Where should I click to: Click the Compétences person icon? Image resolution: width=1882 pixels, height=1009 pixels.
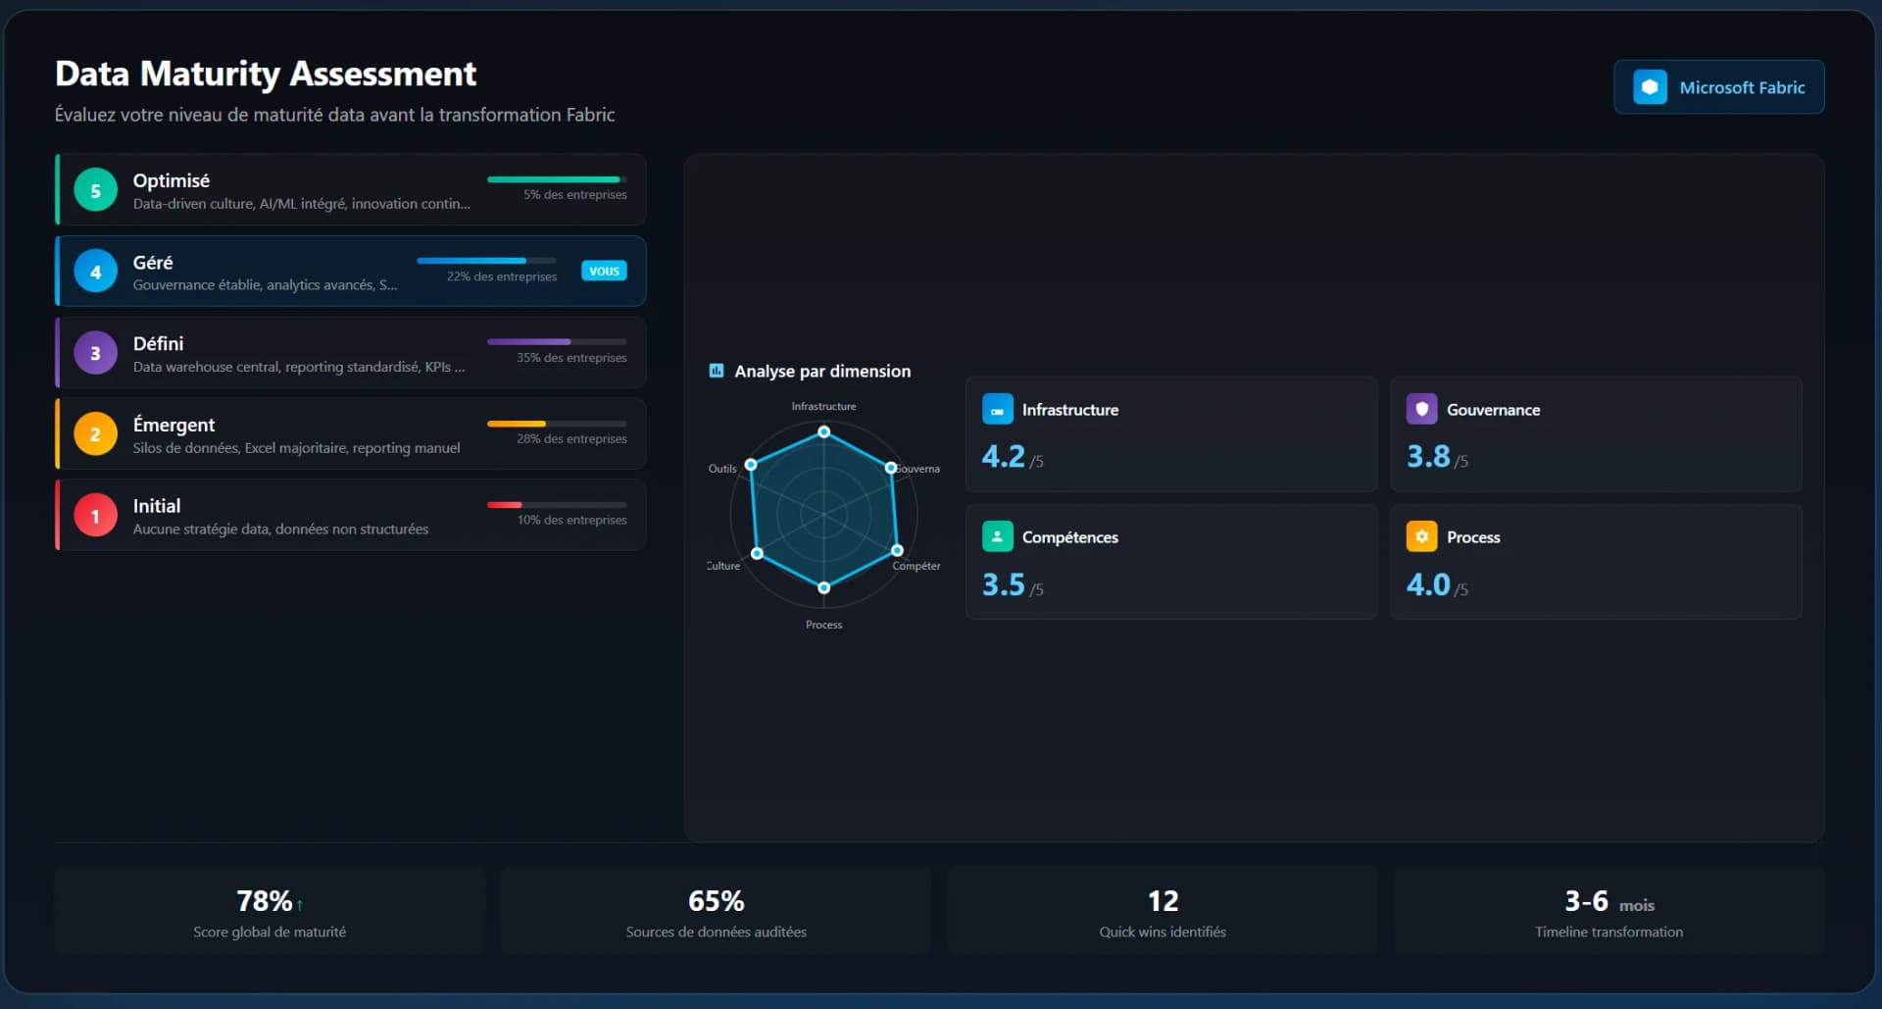coord(997,536)
